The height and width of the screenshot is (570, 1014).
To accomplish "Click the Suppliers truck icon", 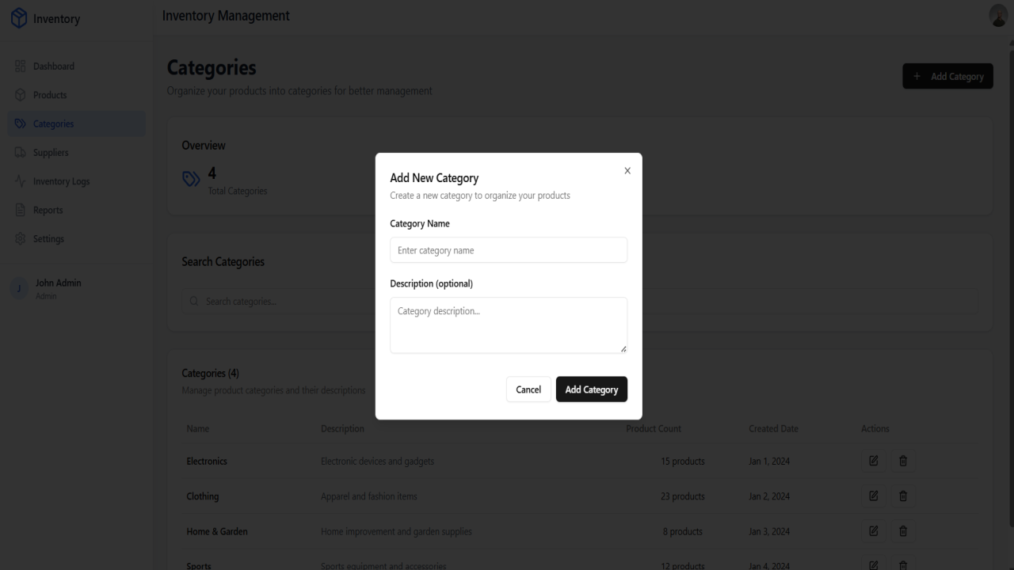I will click(x=21, y=153).
